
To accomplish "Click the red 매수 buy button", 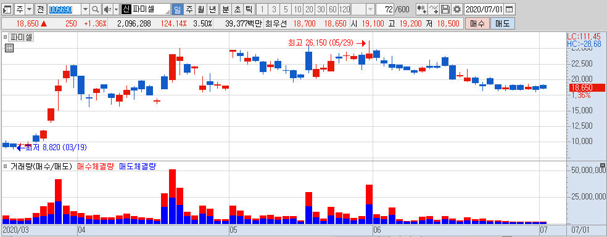I will [477, 23].
